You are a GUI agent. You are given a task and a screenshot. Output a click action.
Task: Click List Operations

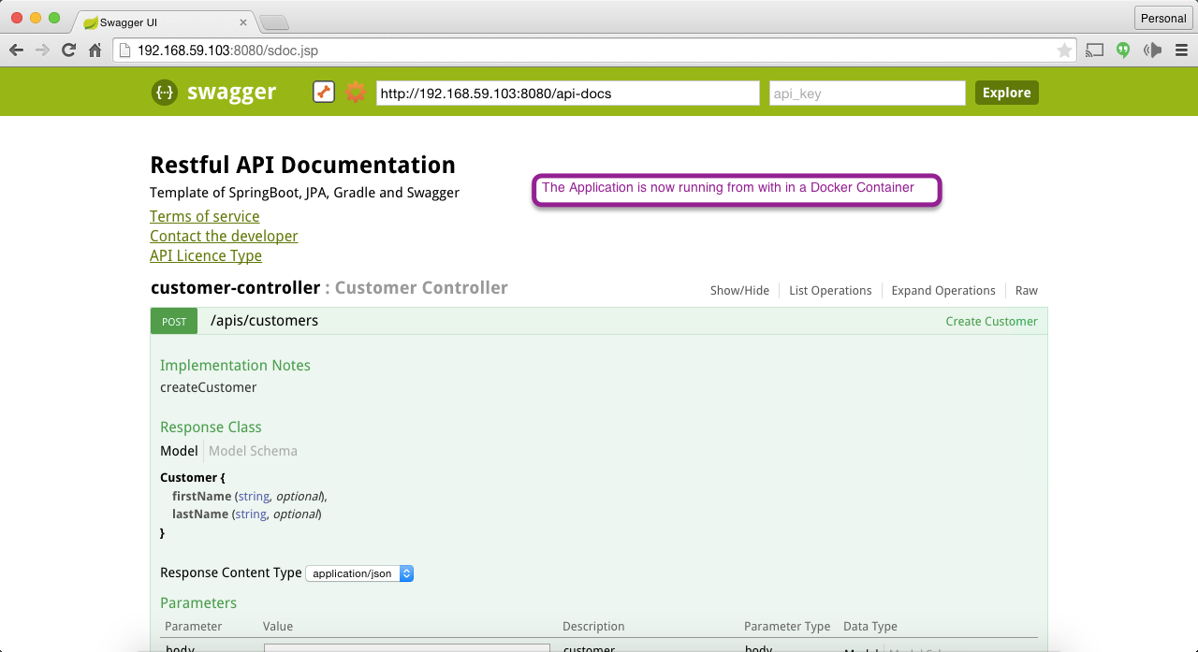click(x=830, y=290)
